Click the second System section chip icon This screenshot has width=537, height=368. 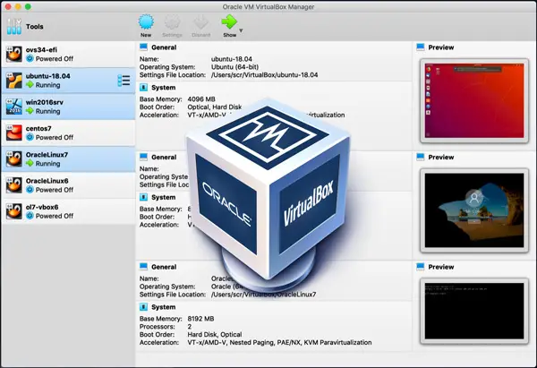tap(143, 197)
